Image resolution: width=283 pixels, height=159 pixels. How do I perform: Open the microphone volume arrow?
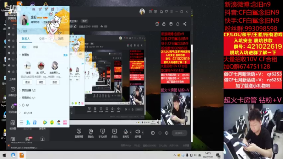pos(131,132)
